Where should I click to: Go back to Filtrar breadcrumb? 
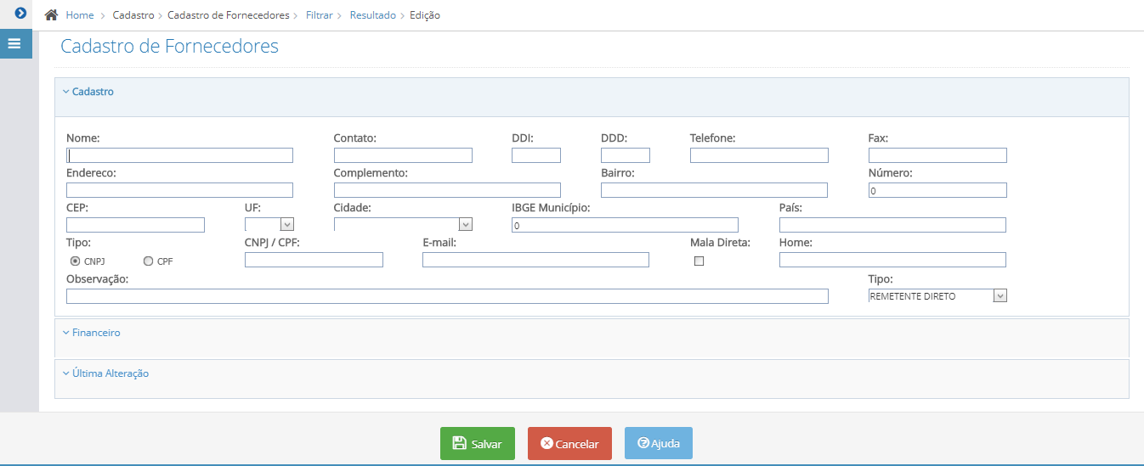(320, 15)
